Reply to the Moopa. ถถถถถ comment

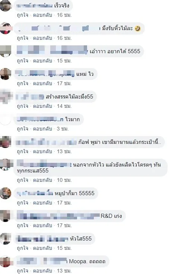(x=42, y=271)
